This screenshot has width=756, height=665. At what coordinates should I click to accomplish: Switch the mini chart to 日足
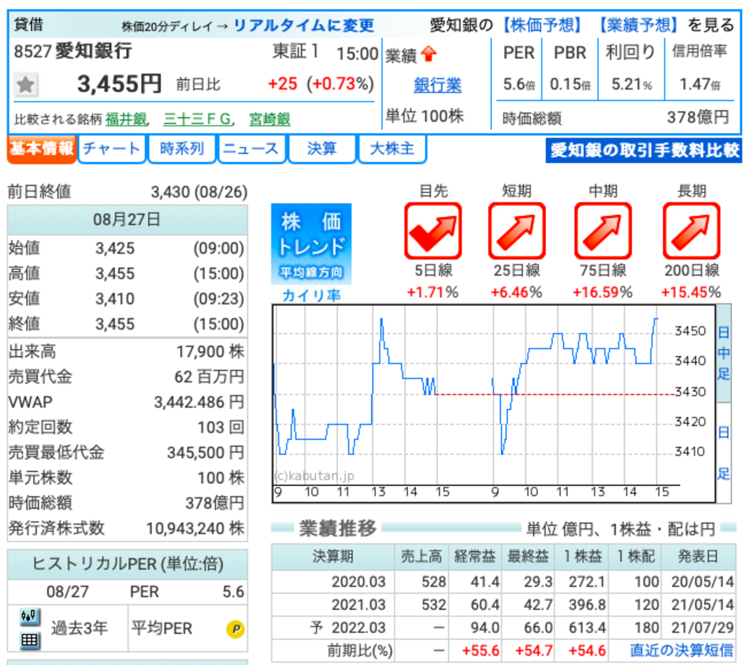723,453
